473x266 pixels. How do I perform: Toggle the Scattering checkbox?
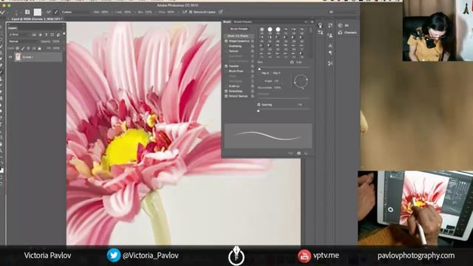pyautogui.click(x=226, y=46)
